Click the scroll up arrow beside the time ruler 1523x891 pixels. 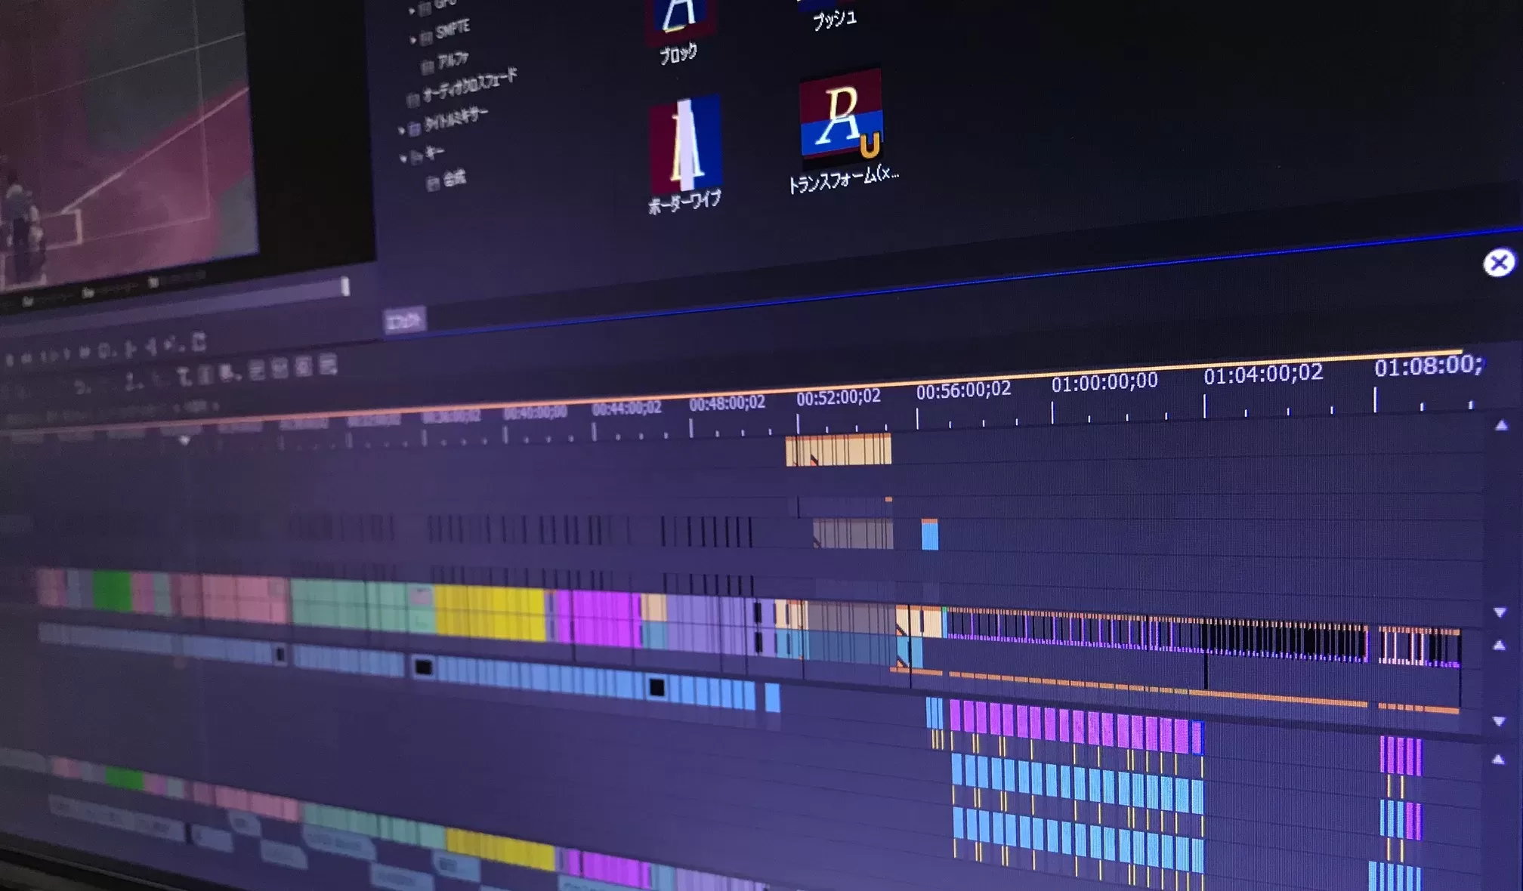click(1501, 426)
